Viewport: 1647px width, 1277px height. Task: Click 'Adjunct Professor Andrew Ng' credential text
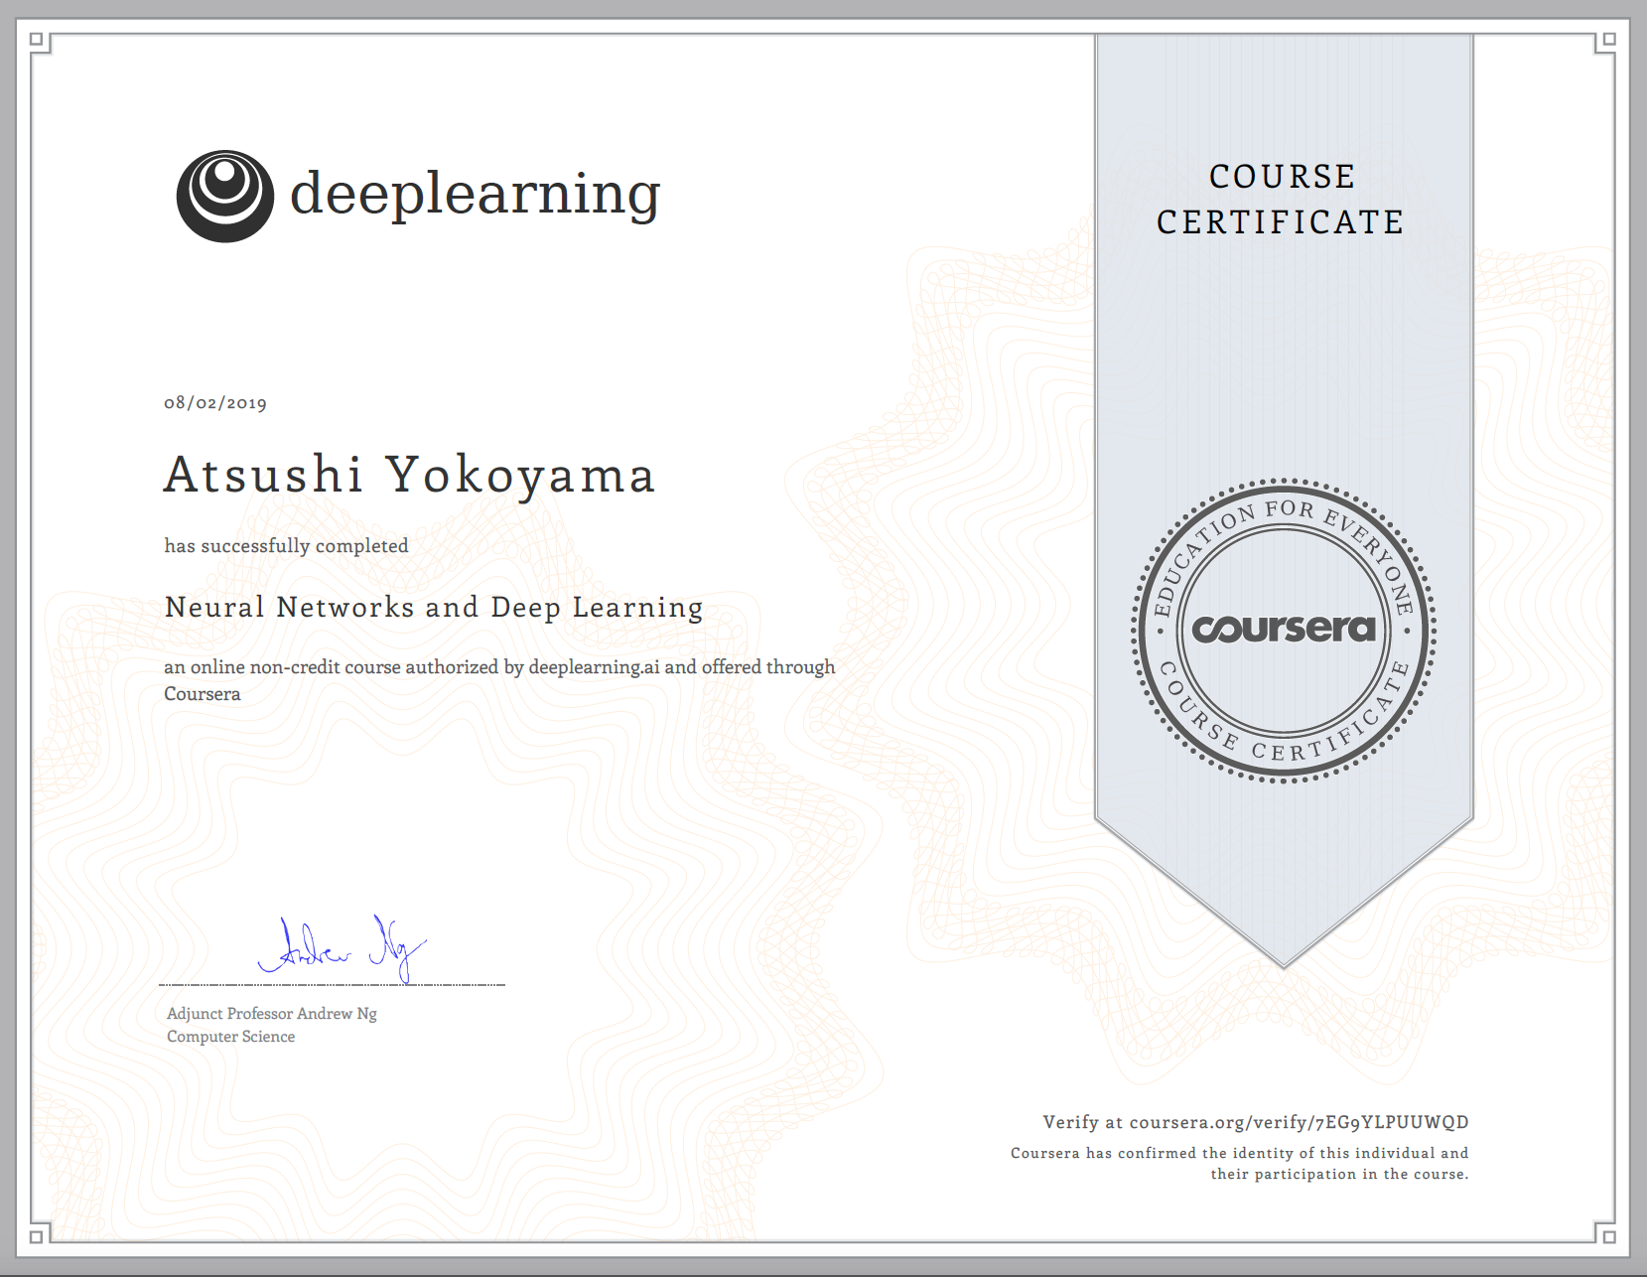(x=271, y=1014)
